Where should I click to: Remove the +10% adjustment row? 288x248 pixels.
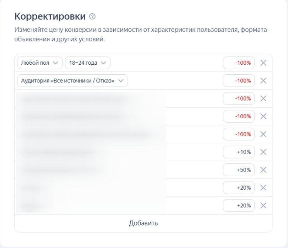coord(263,152)
